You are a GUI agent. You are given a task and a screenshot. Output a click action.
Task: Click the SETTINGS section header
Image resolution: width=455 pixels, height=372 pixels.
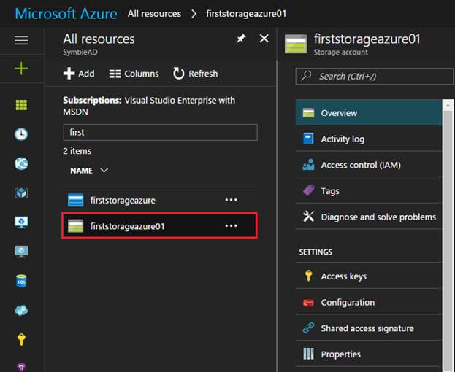point(316,252)
